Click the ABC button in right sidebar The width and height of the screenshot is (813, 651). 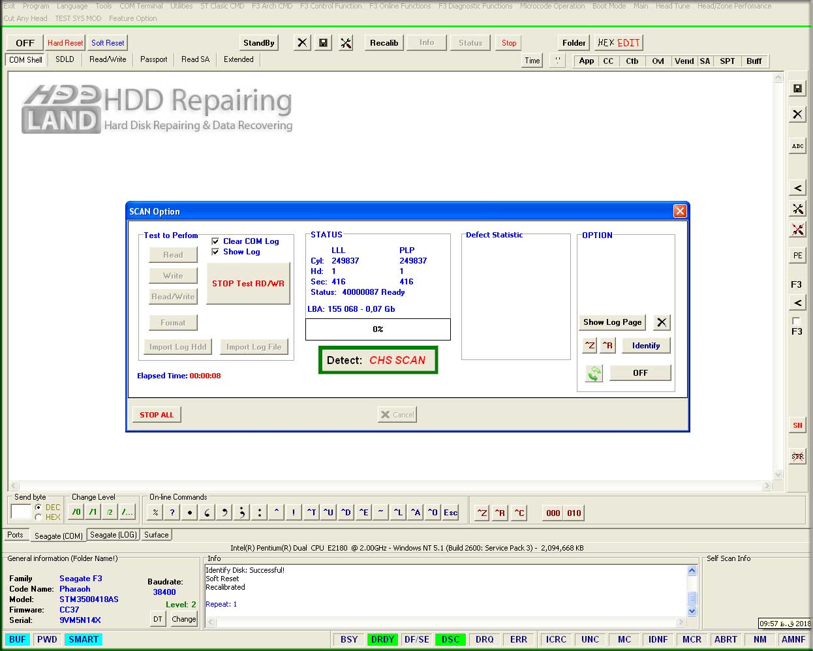coord(797,146)
